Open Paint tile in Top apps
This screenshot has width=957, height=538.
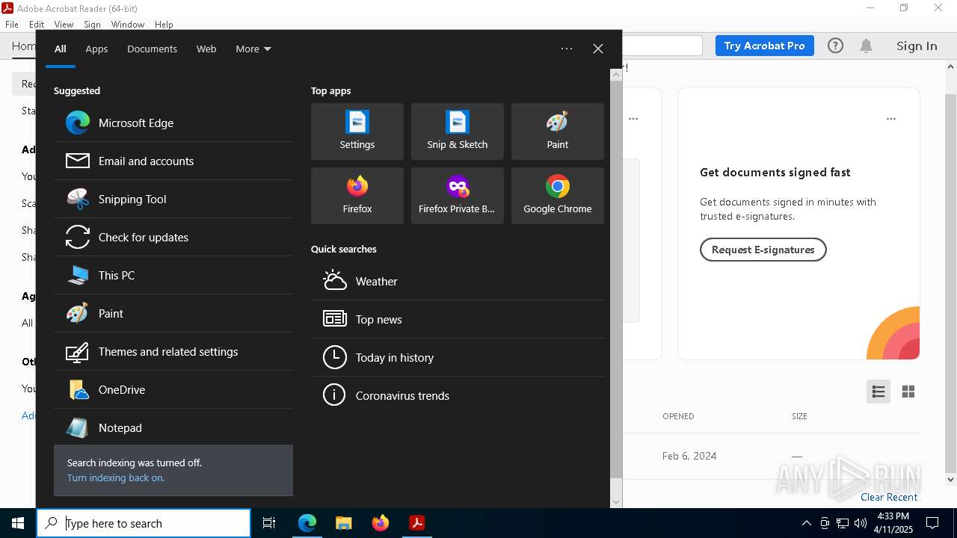pyautogui.click(x=558, y=132)
